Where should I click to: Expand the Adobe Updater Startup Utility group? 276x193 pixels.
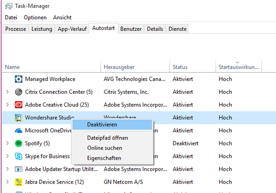coord(7,169)
